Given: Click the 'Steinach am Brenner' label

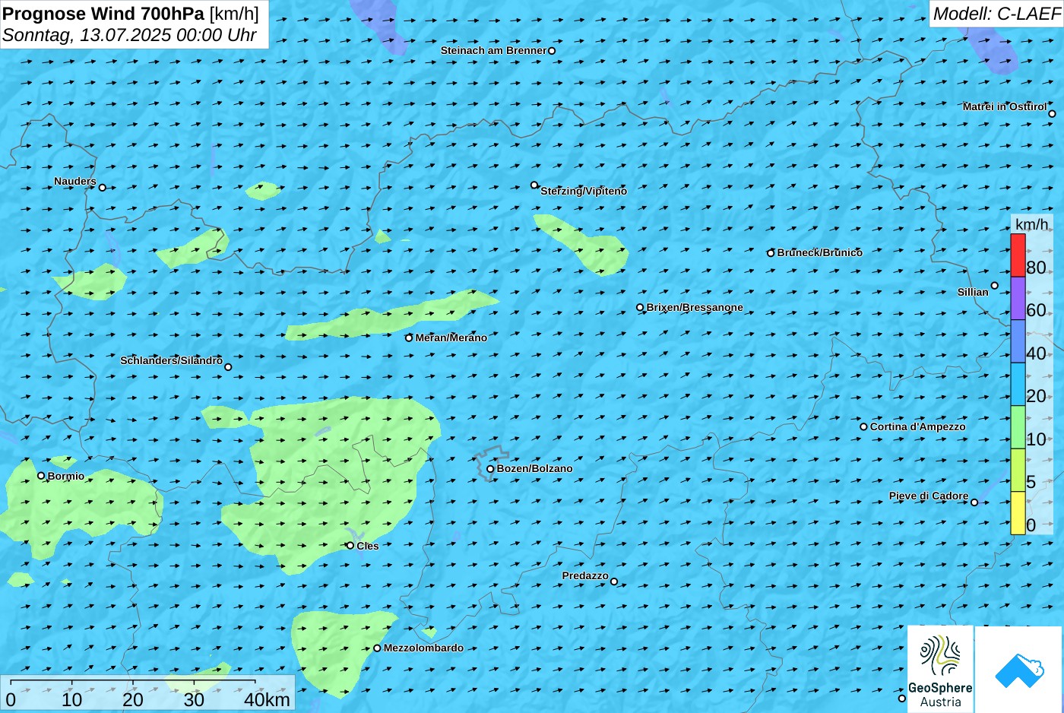Looking at the screenshot, I should tap(493, 50).
